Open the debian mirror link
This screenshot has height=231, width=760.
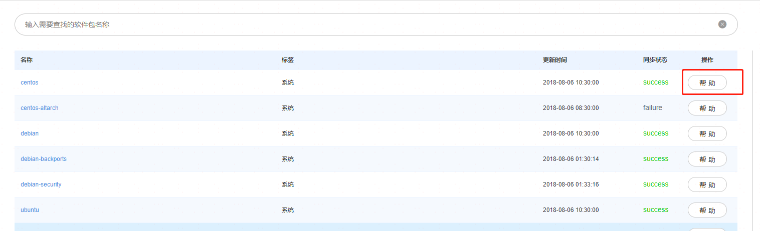[x=30, y=133]
